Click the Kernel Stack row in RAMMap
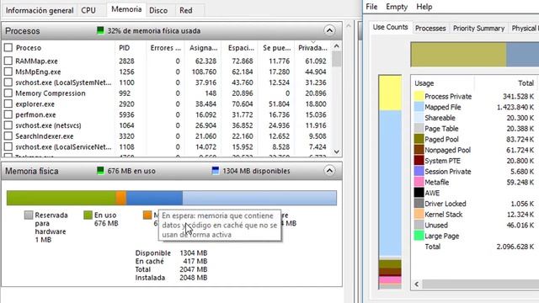 [475, 215]
